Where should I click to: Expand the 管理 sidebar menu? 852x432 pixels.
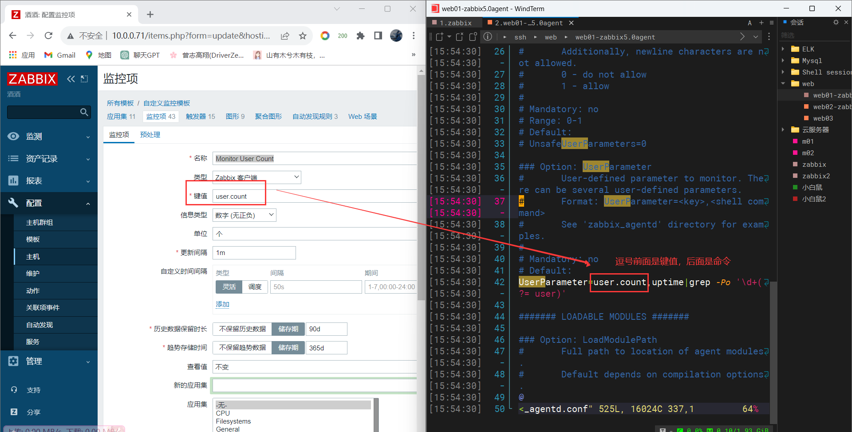pos(49,361)
